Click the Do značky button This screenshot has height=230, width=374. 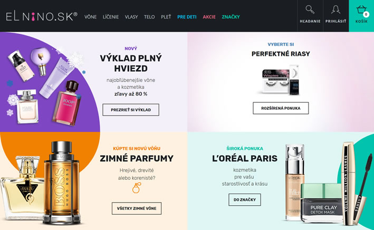point(245,199)
